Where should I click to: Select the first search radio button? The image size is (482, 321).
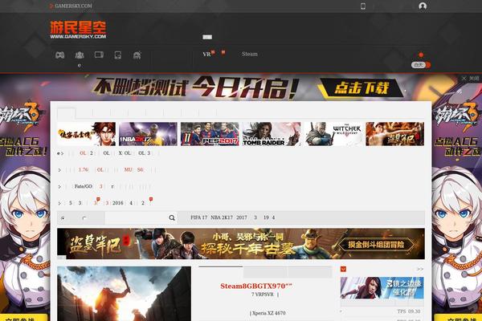pos(63,218)
